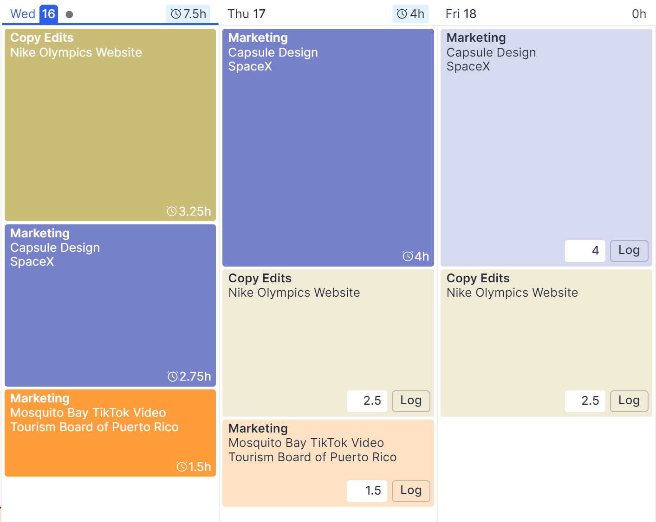This screenshot has width=656, height=522.
Task: Edit the 2.5 hours field on Thursday's Copy Edits
Action: pyautogui.click(x=367, y=401)
